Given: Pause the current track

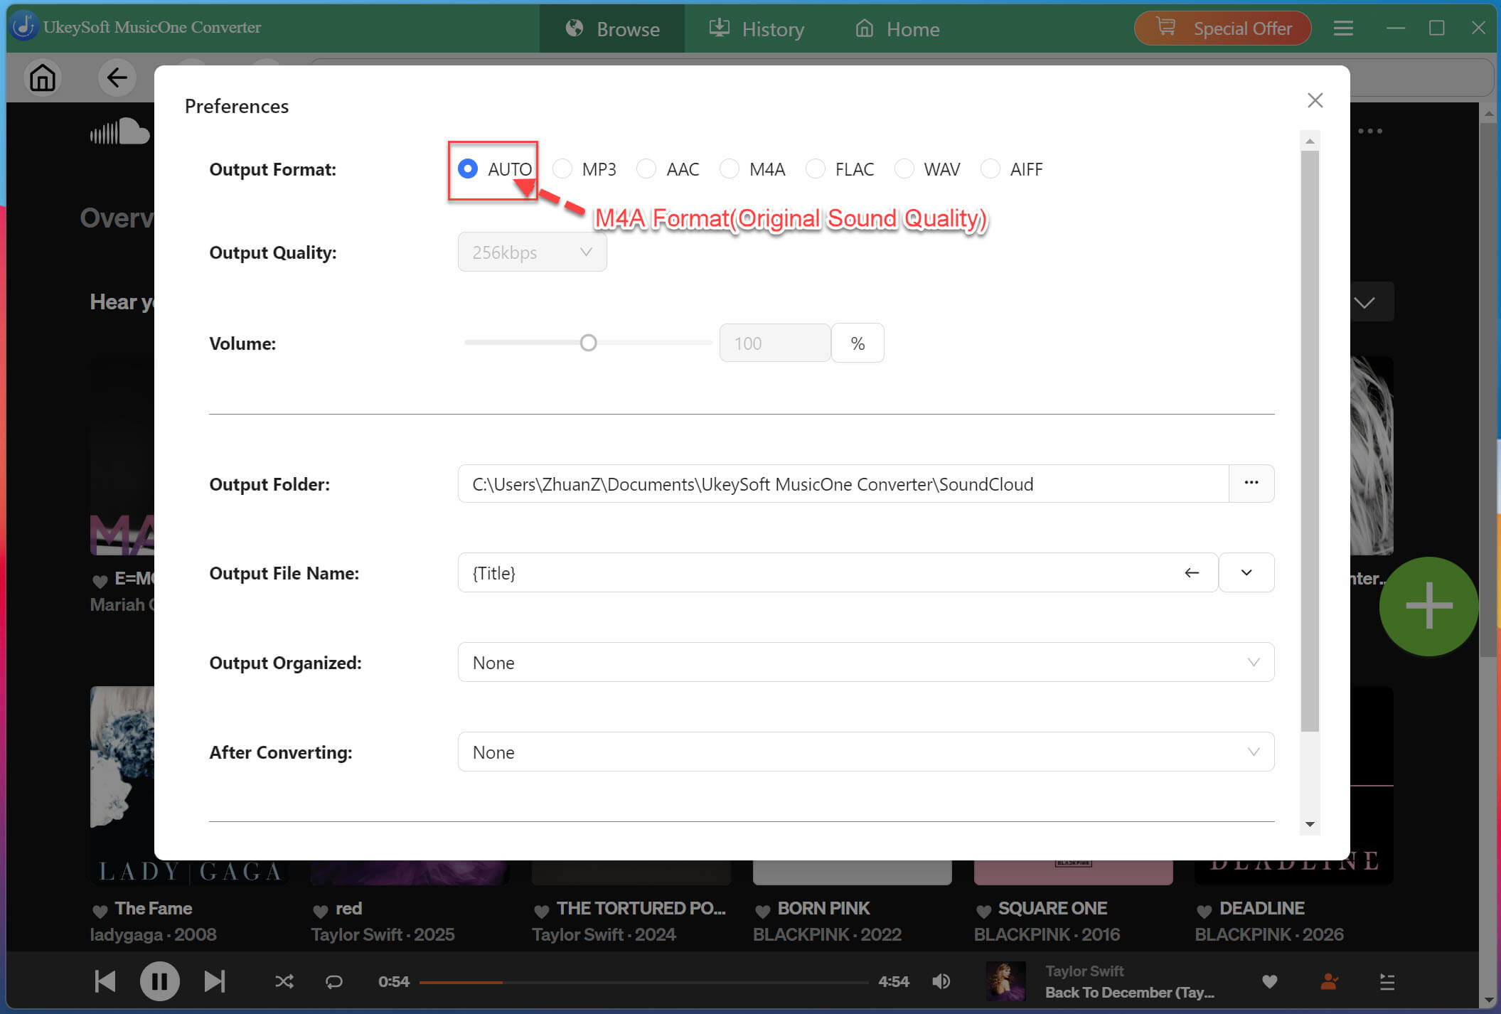Looking at the screenshot, I should pyautogui.click(x=160, y=981).
